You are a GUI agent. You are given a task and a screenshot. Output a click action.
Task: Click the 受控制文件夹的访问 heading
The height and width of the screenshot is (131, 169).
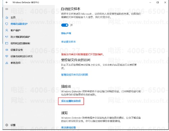76,60
